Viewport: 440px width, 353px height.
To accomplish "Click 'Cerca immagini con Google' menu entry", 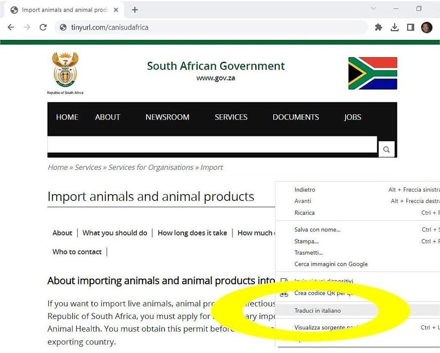I will pyautogui.click(x=331, y=264).
